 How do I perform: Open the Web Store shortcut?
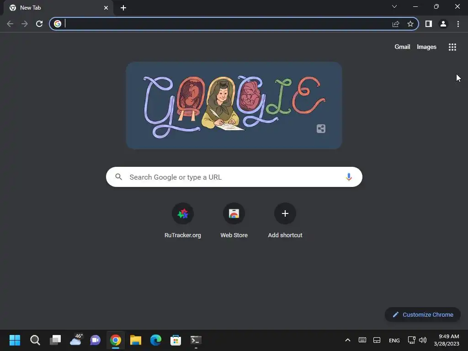coord(234,221)
